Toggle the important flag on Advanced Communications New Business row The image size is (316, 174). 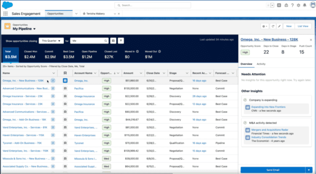[x=65, y=88]
